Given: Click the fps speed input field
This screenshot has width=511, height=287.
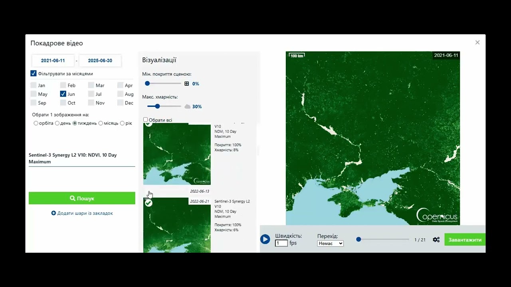Looking at the screenshot, I should point(281,243).
